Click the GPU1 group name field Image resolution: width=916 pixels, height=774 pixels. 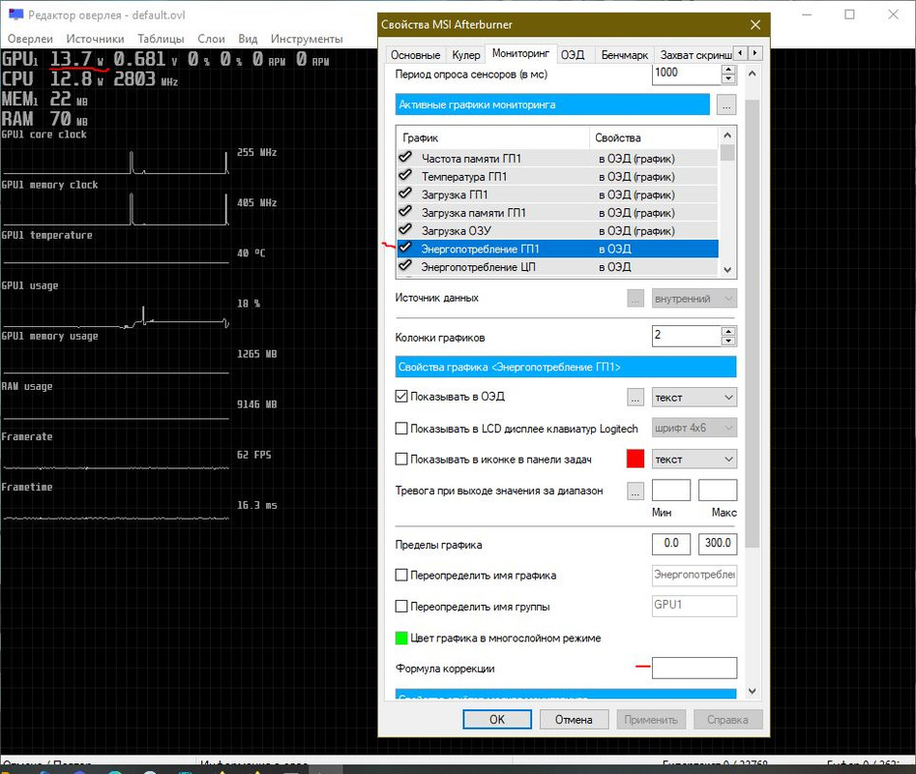click(x=694, y=606)
